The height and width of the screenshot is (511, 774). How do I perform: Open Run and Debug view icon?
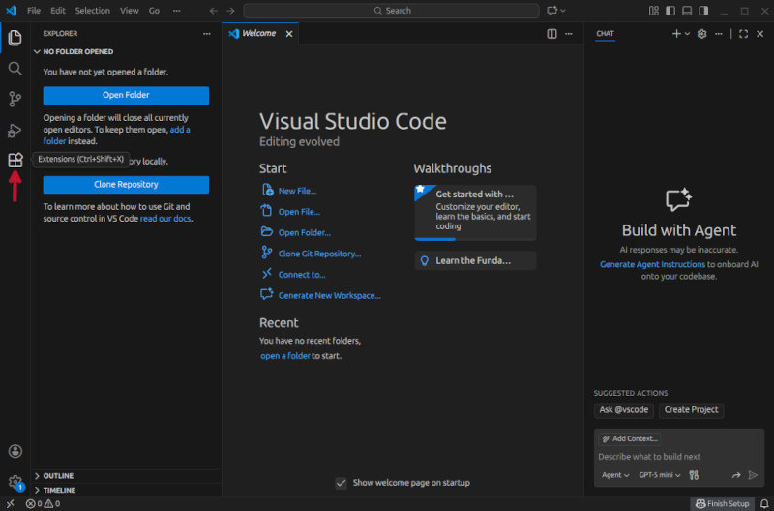click(x=15, y=130)
